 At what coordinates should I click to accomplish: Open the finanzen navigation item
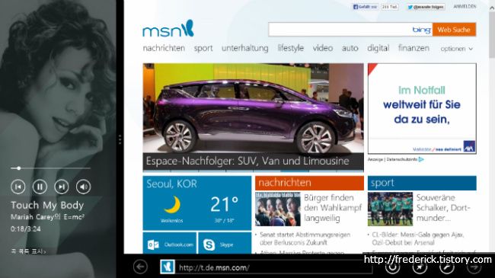point(414,48)
